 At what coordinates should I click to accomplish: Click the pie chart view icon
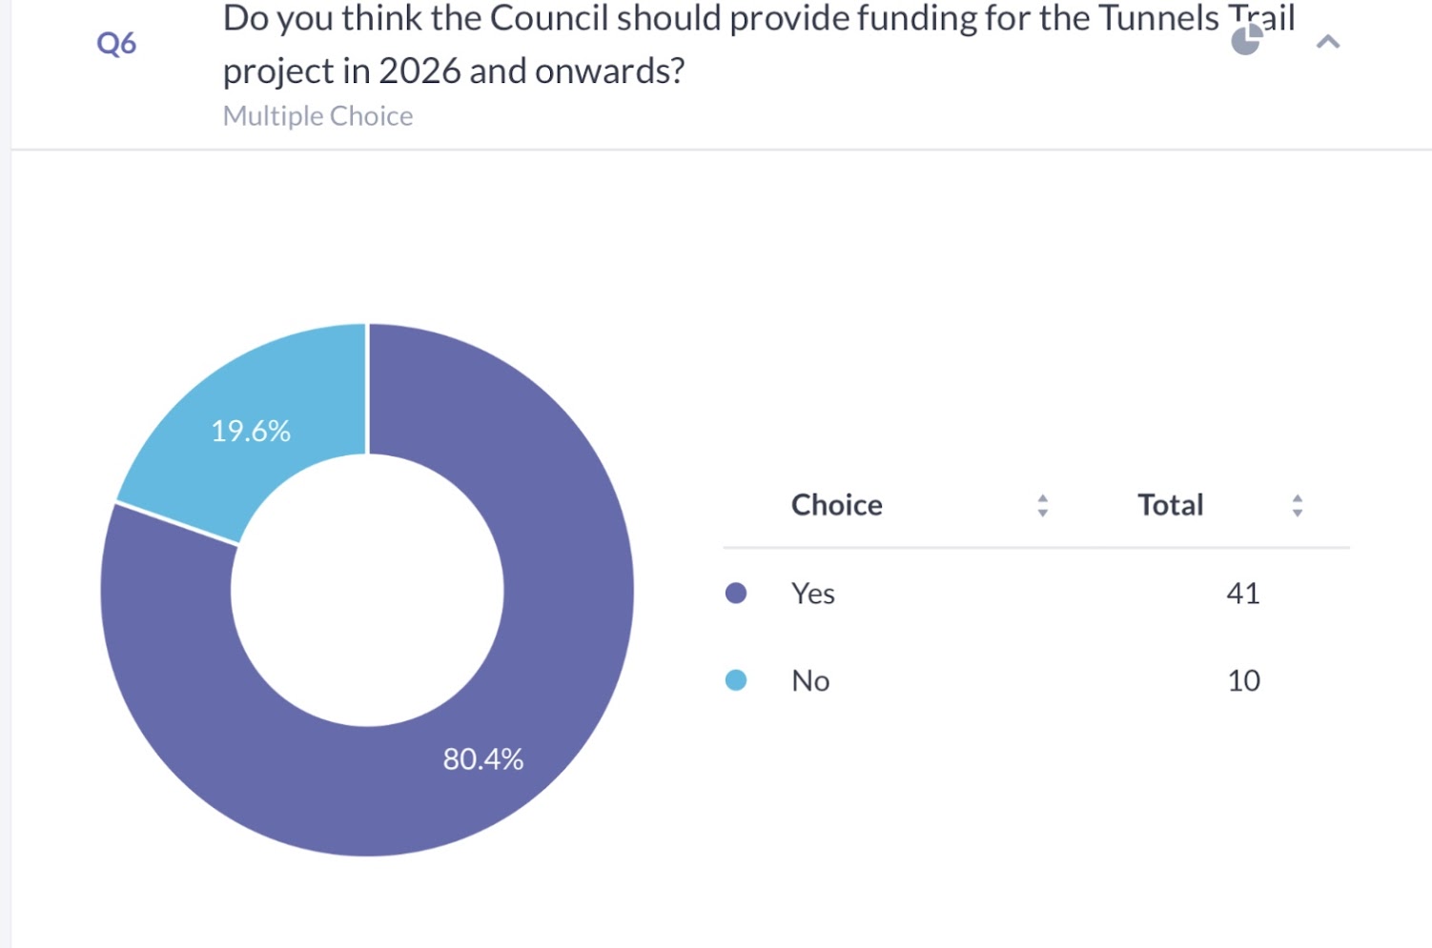click(1246, 40)
